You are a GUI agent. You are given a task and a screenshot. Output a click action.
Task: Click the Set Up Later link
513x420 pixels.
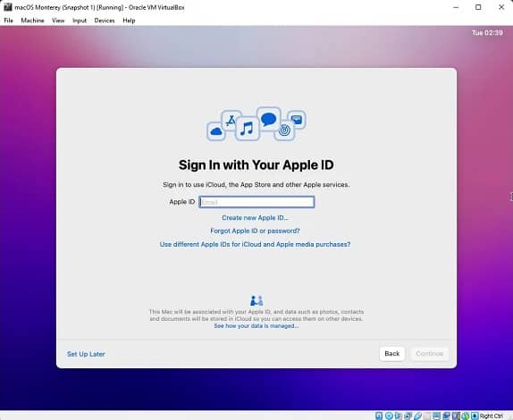pos(86,354)
